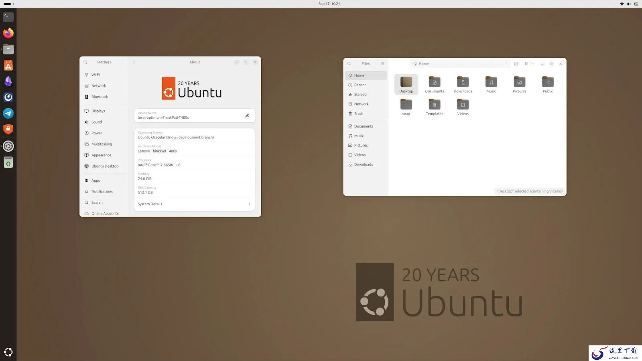Open Pictures bookmark in Files sidebar
642x361 pixels.
point(366,146)
